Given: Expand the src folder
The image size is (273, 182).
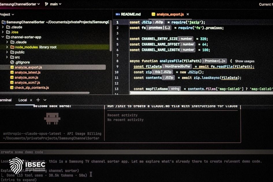Looking at the screenshot, I should pos(7,57).
